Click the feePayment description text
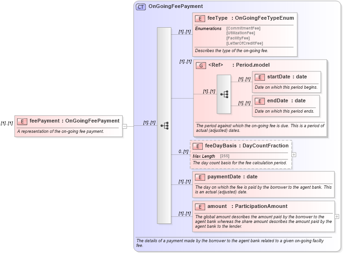 click(60, 131)
